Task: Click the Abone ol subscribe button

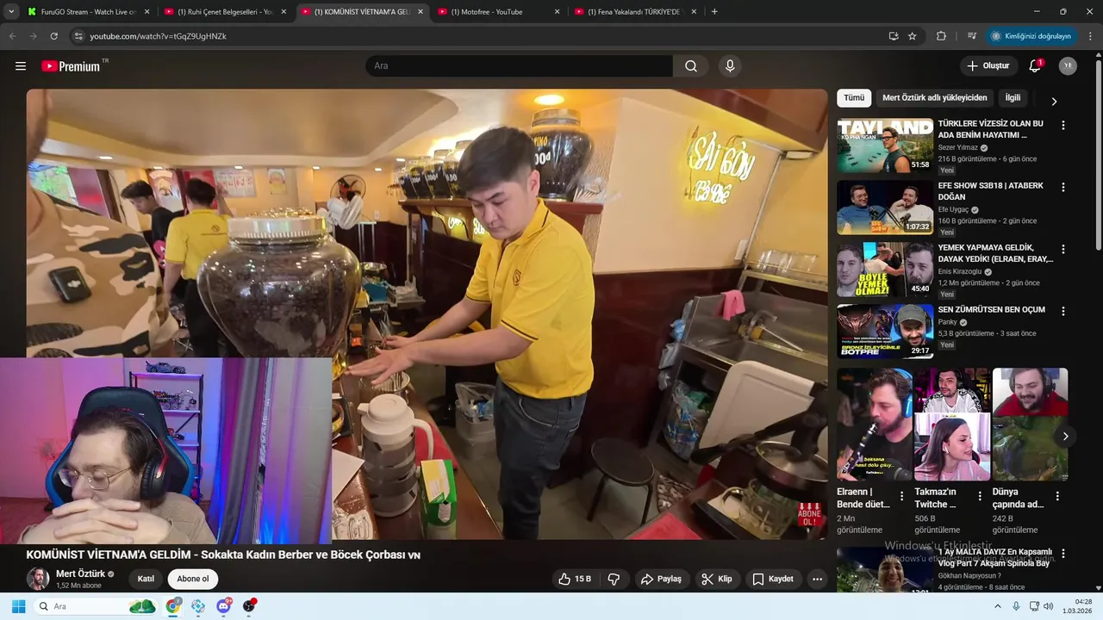Action: click(193, 579)
